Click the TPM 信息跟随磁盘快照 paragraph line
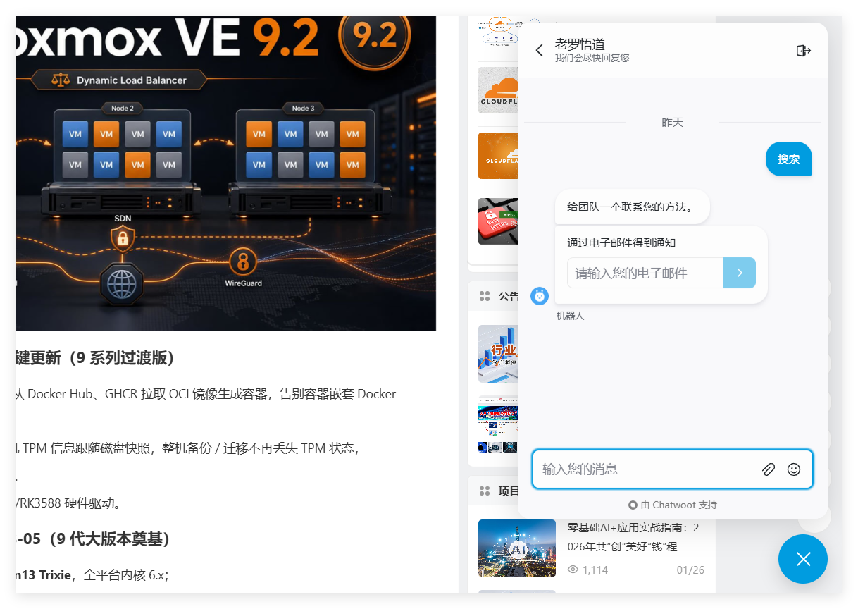858x609 pixels. tap(187, 448)
